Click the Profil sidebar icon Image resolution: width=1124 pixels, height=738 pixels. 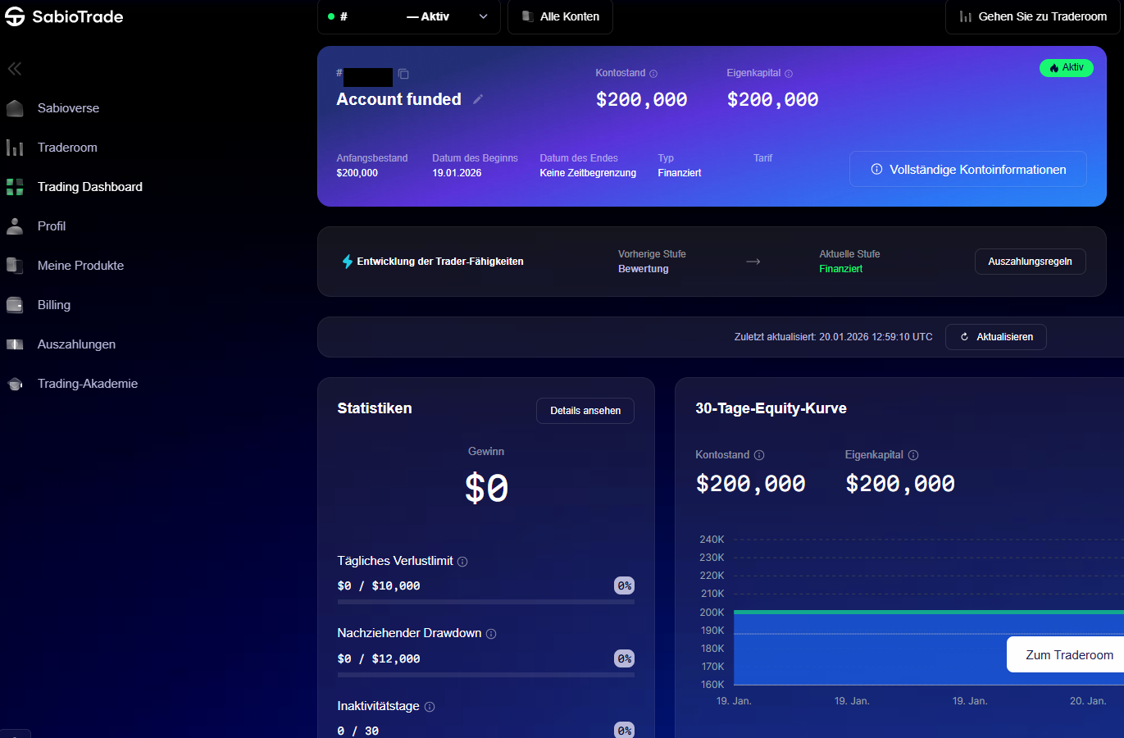coord(14,225)
